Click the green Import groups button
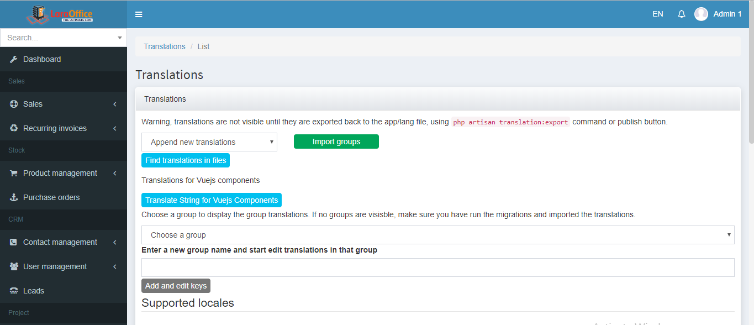Image resolution: width=754 pixels, height=325 pixels. click(x=336, y=142)
